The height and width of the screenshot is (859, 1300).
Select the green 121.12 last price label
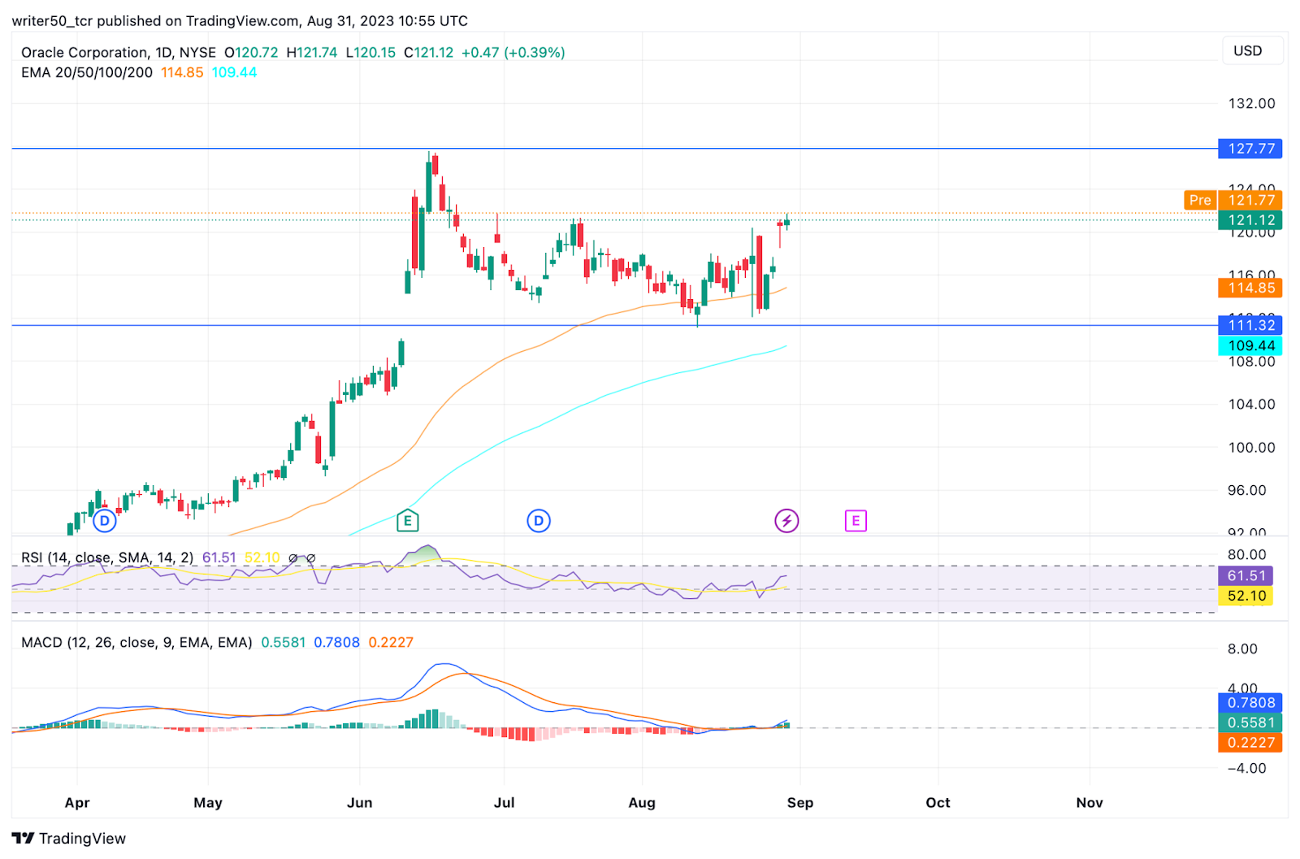click(x=1250, y=220)
